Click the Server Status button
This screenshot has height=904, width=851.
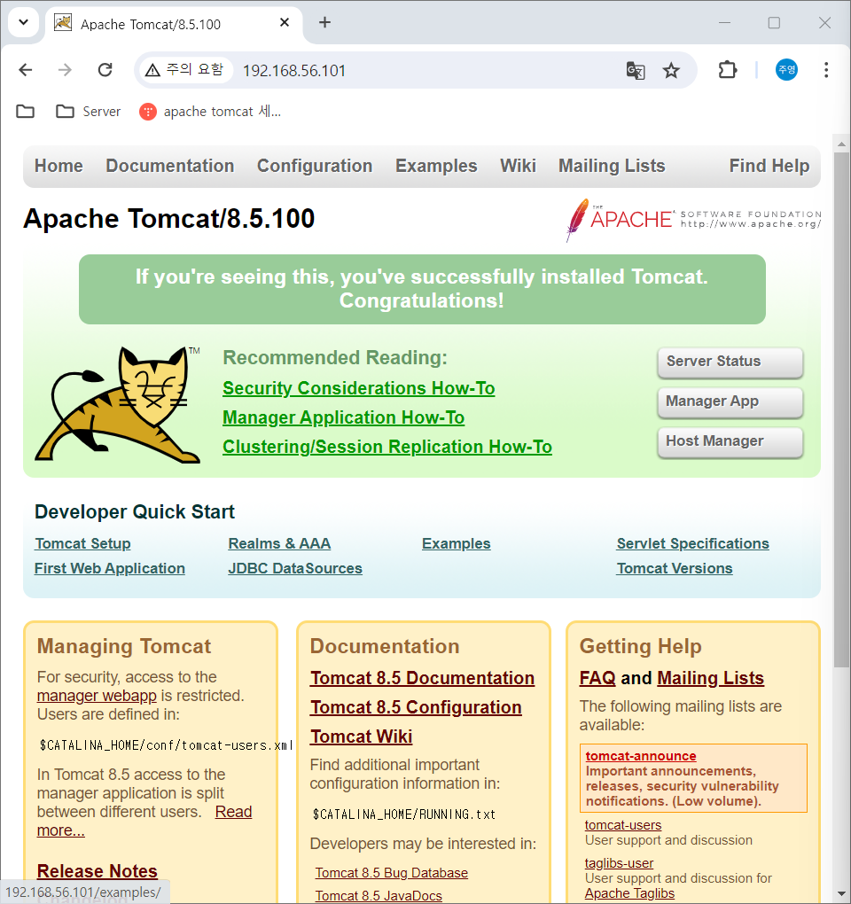tap(730, 362)
